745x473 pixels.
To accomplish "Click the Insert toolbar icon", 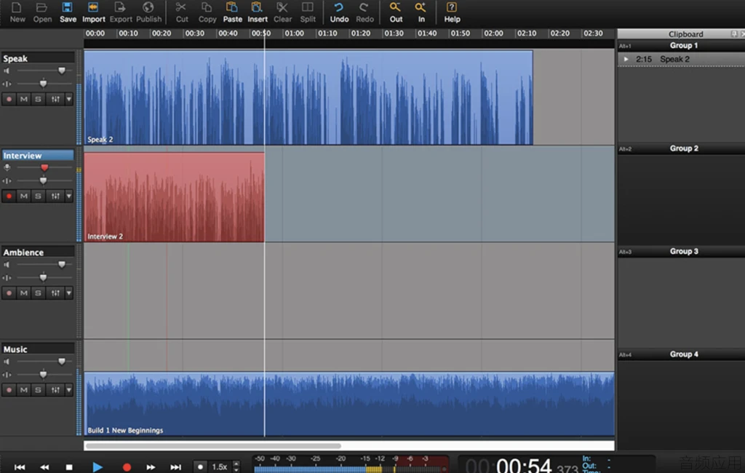I will (257, 8).
